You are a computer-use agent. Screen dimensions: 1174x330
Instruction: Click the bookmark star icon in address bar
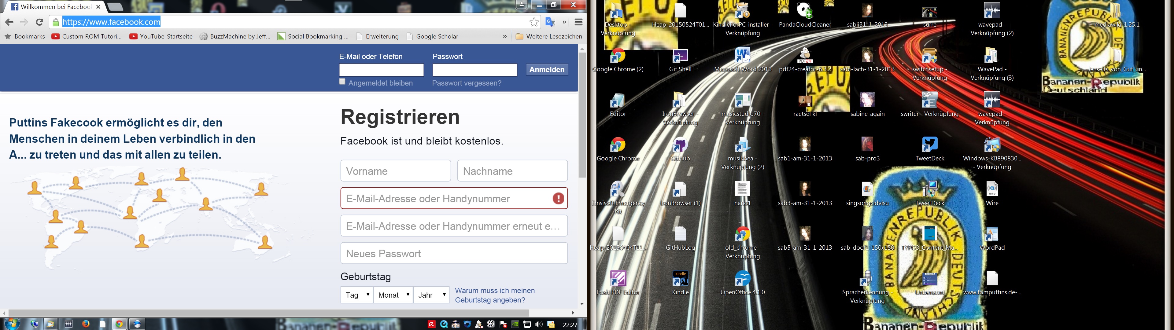534,22
